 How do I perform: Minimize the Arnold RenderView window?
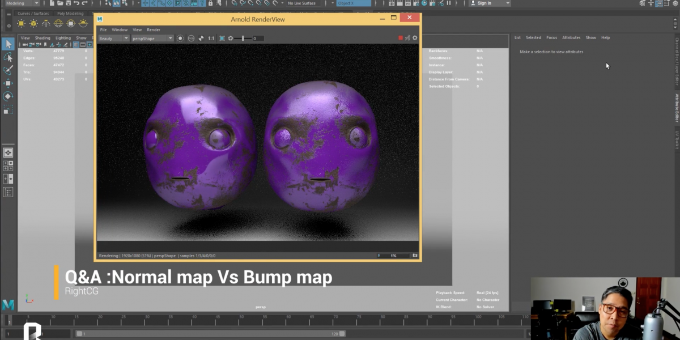point(382,18)
